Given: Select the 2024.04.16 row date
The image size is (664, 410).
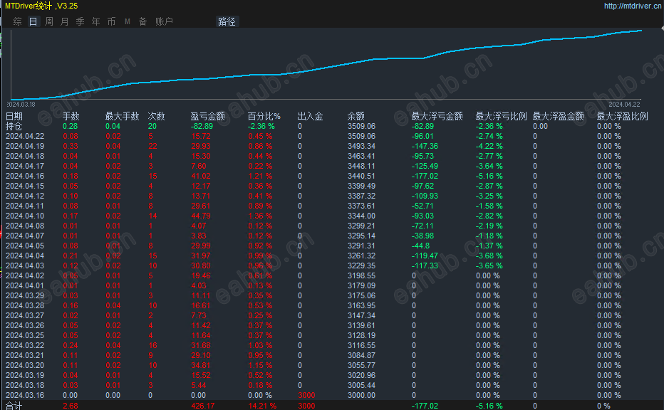Looking at the screenshot, I should [25, 176].
